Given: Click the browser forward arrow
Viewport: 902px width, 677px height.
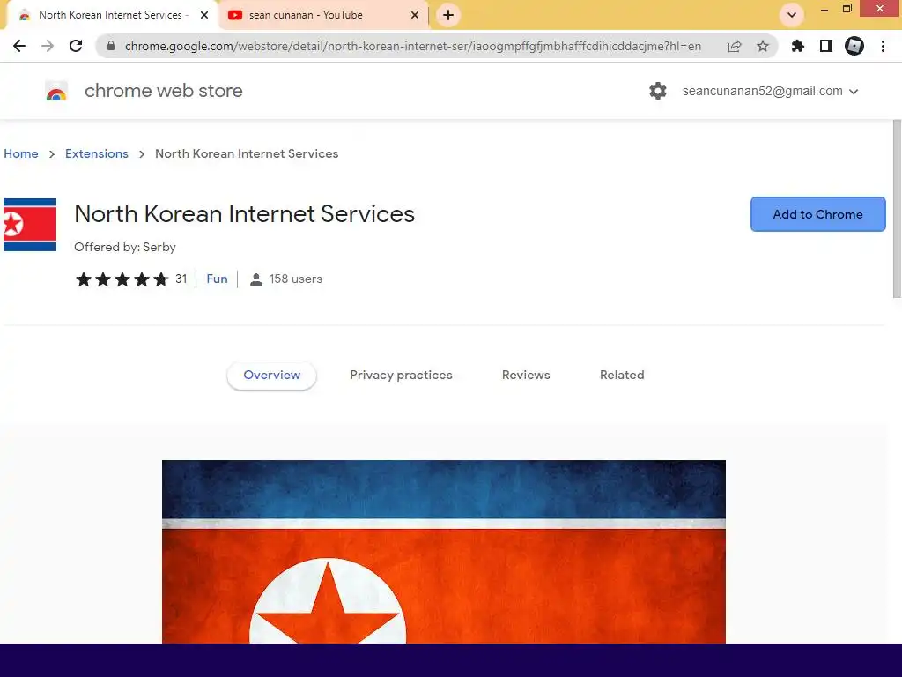Looking at the screenshot, I should (48, 46).
